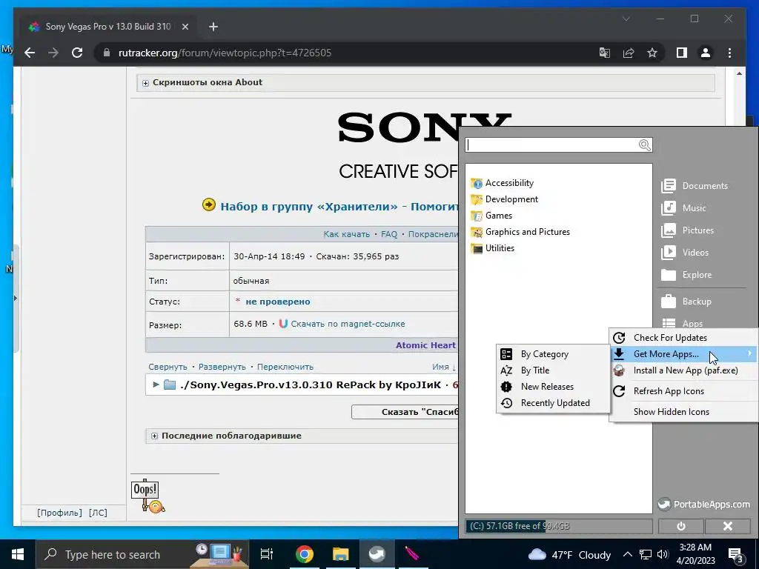759x569 pixels.
Task: Close the Sony Vegas Pro tab
Action: 185,27
